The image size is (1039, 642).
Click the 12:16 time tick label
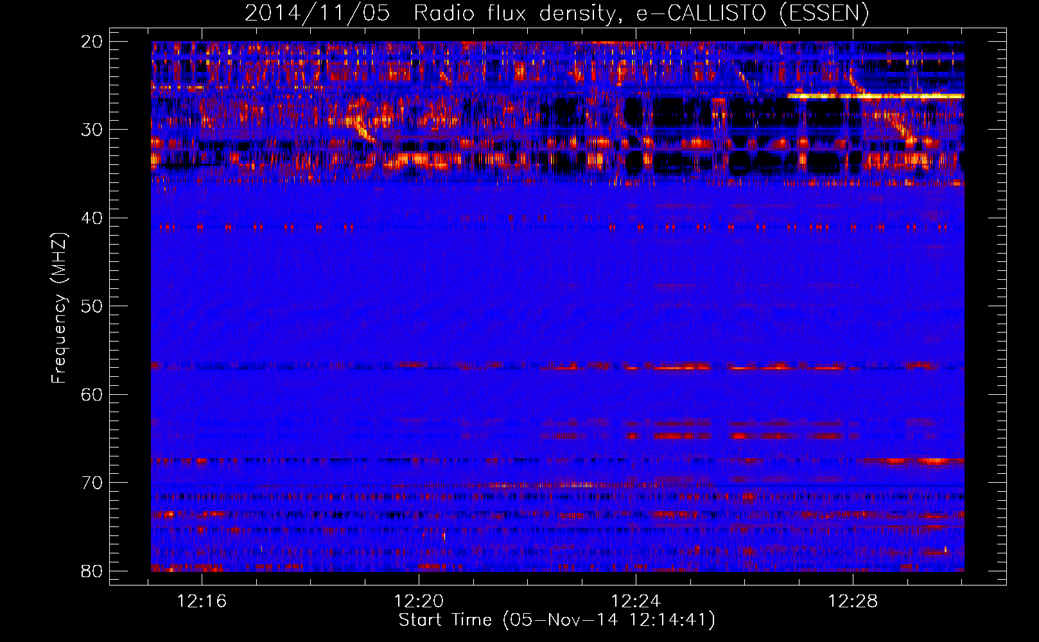(x=202, y=602)
